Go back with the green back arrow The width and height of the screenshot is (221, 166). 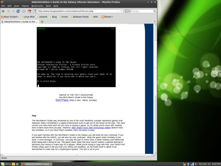pyautogui.click(x=3, y=11)
